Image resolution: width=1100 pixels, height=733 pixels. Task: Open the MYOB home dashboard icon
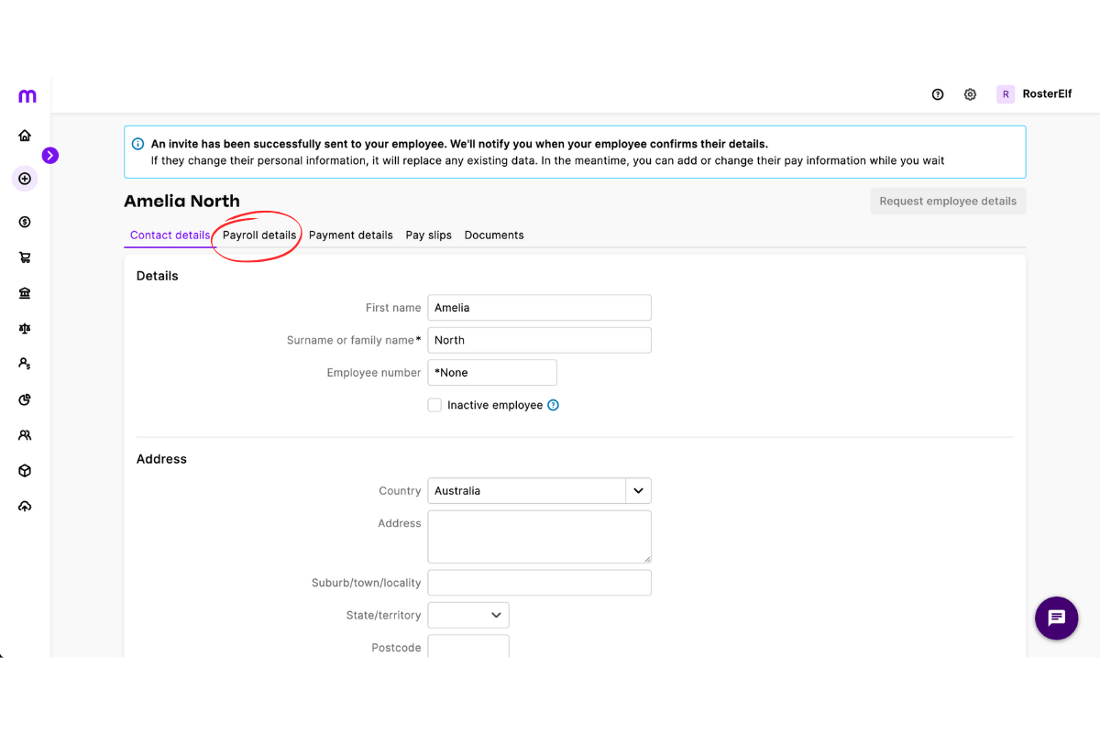point(25,134)
